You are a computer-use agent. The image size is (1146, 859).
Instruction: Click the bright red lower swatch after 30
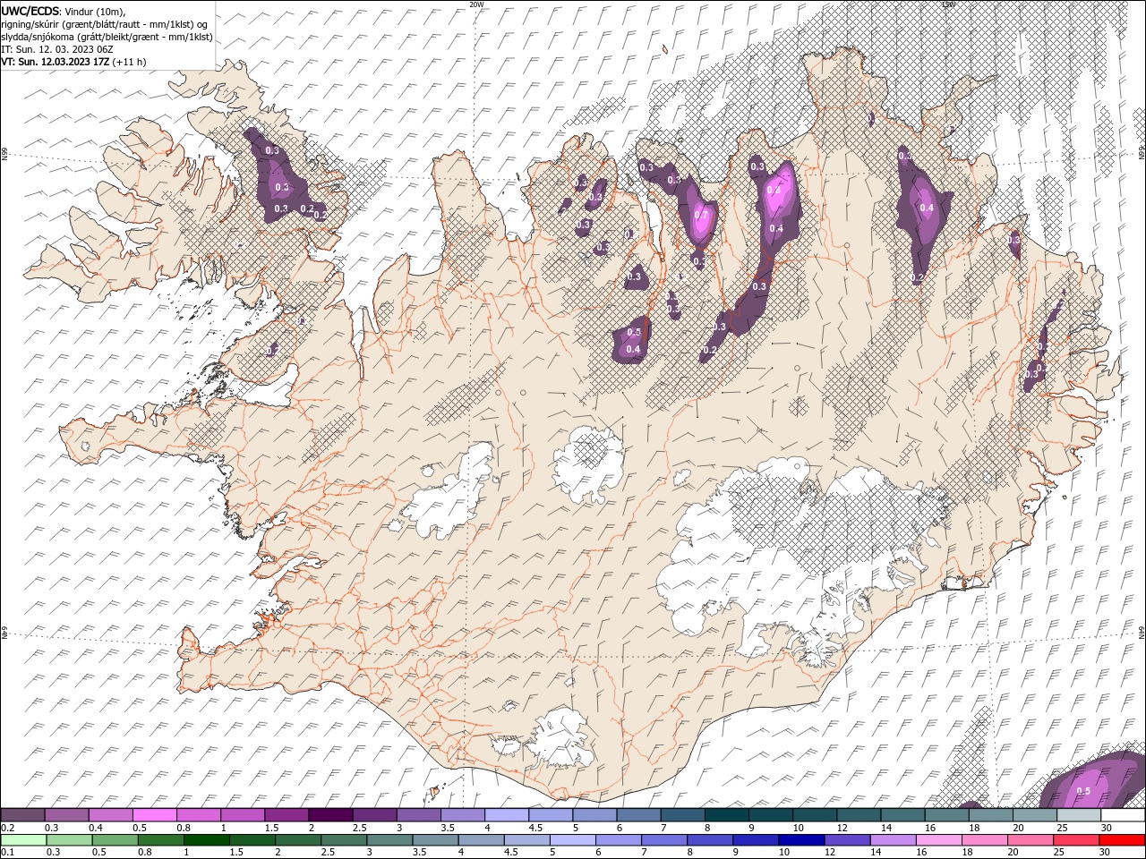pyautogui.click(x=1121, y=839)
